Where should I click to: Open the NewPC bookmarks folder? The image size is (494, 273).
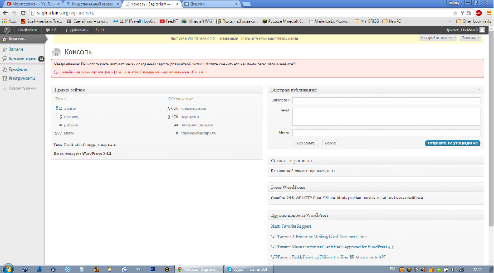[392, 21]
